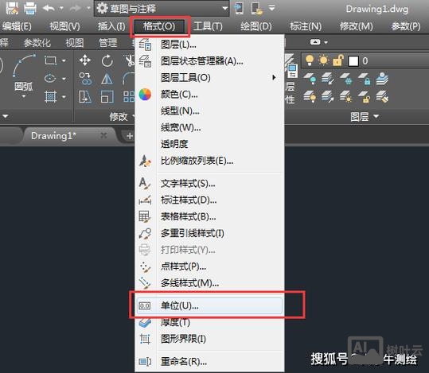Viewport: 429px width, 373px height.
Task: Choose 线宽(W)... menu entry
Action: point(209,127)
